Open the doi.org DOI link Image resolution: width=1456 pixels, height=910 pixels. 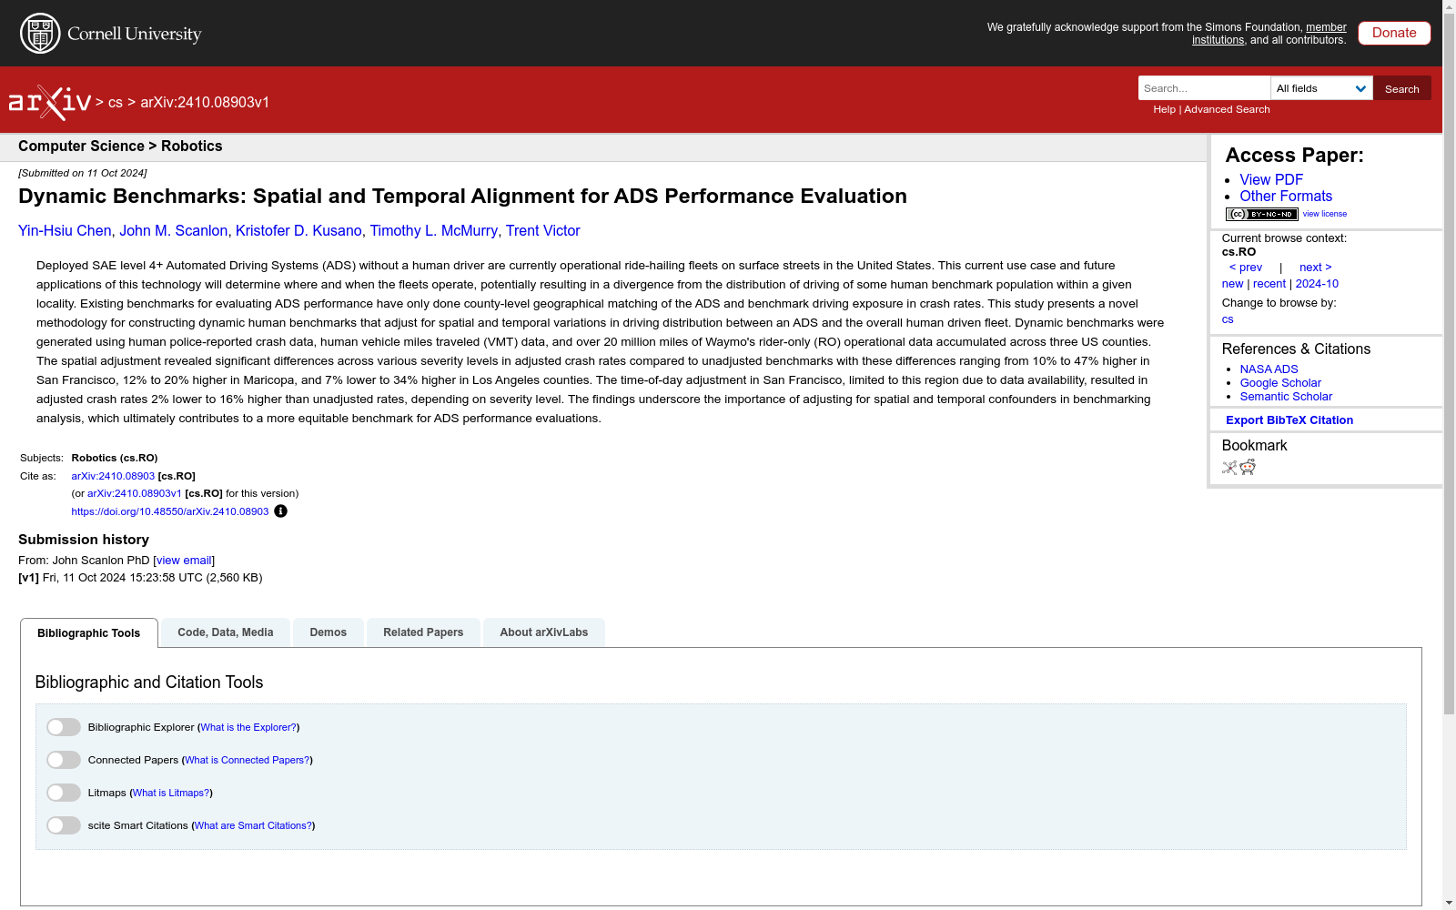[x=170, y=511]
